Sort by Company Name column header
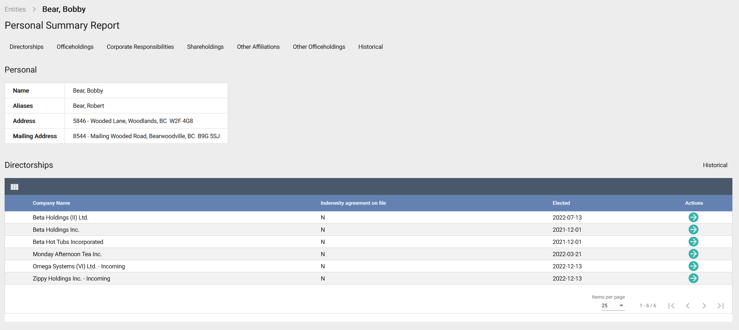 [x=51, y=203]
